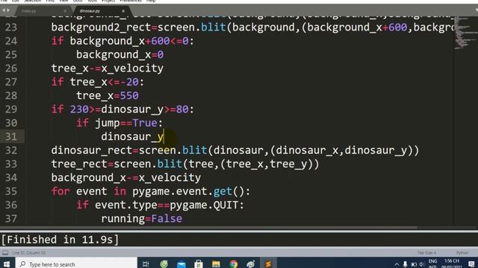Click the tab scroll left arrow

pos(3,10)
